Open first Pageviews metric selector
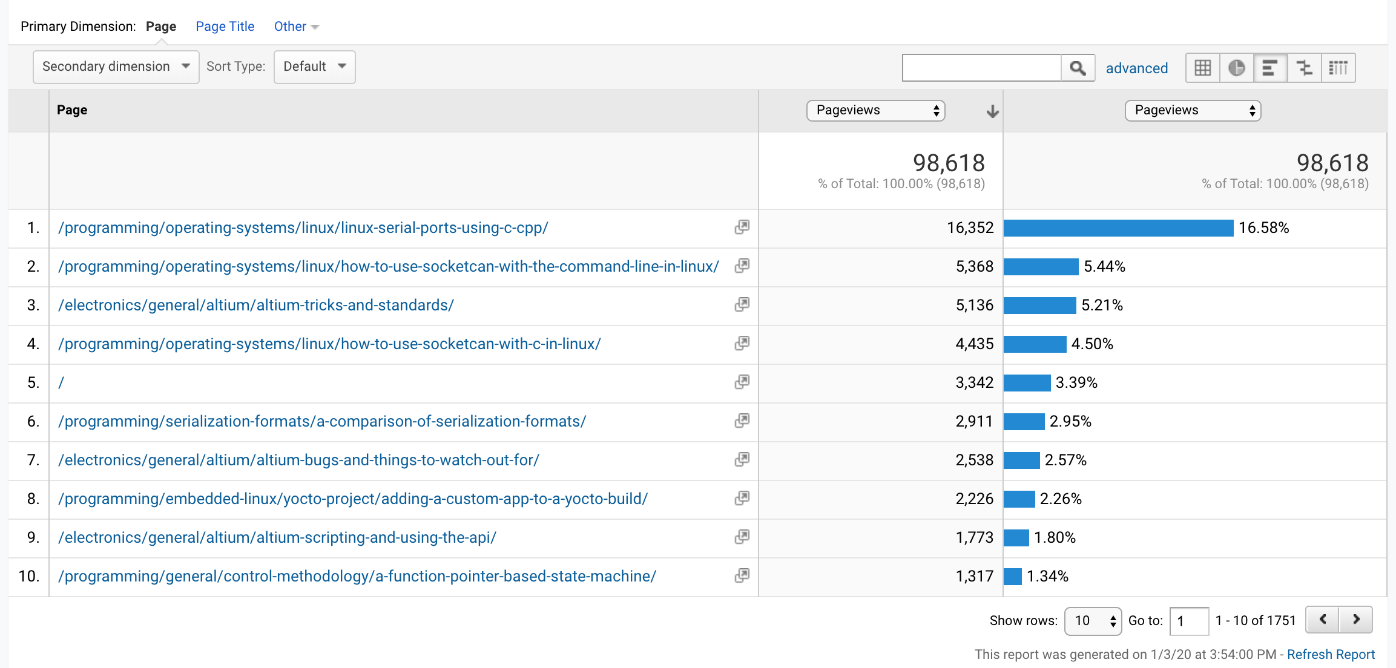Image resolution: width=1396 pixels, height=668 pixels. tap(875, 111)
